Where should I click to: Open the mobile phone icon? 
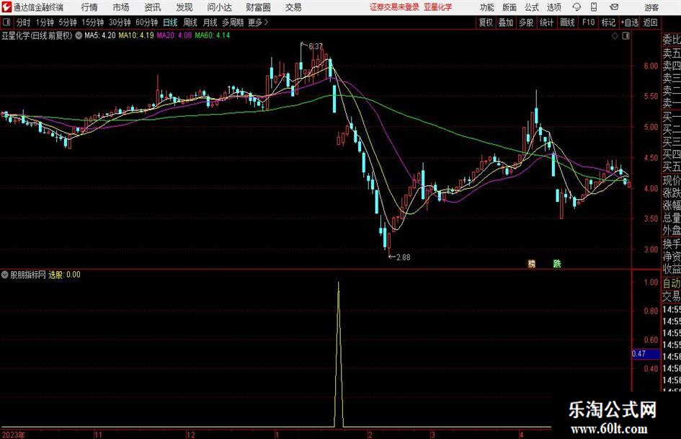(594, 7)
